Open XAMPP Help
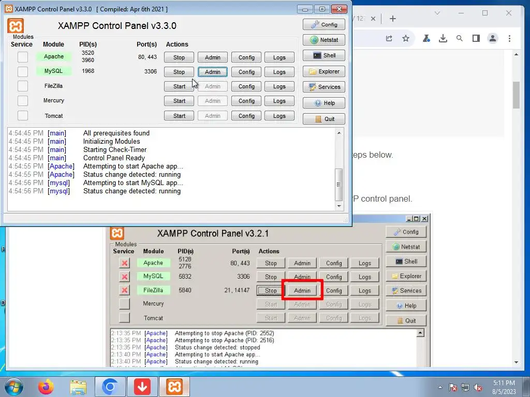 [324, 103]
